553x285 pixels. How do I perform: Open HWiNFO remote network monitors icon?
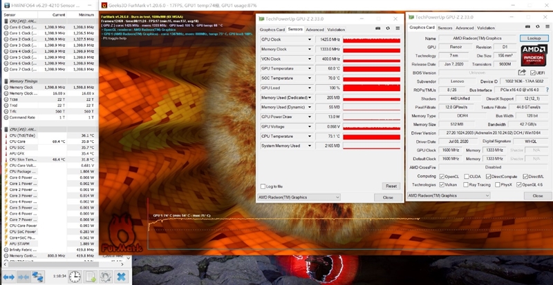[38, 277]
